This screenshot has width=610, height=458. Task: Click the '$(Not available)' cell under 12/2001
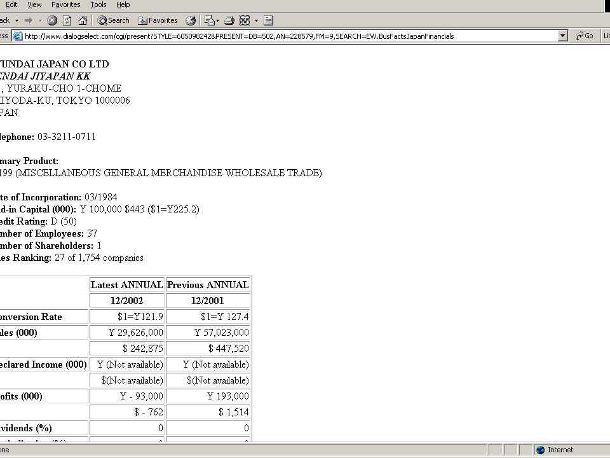coord(208,380)
